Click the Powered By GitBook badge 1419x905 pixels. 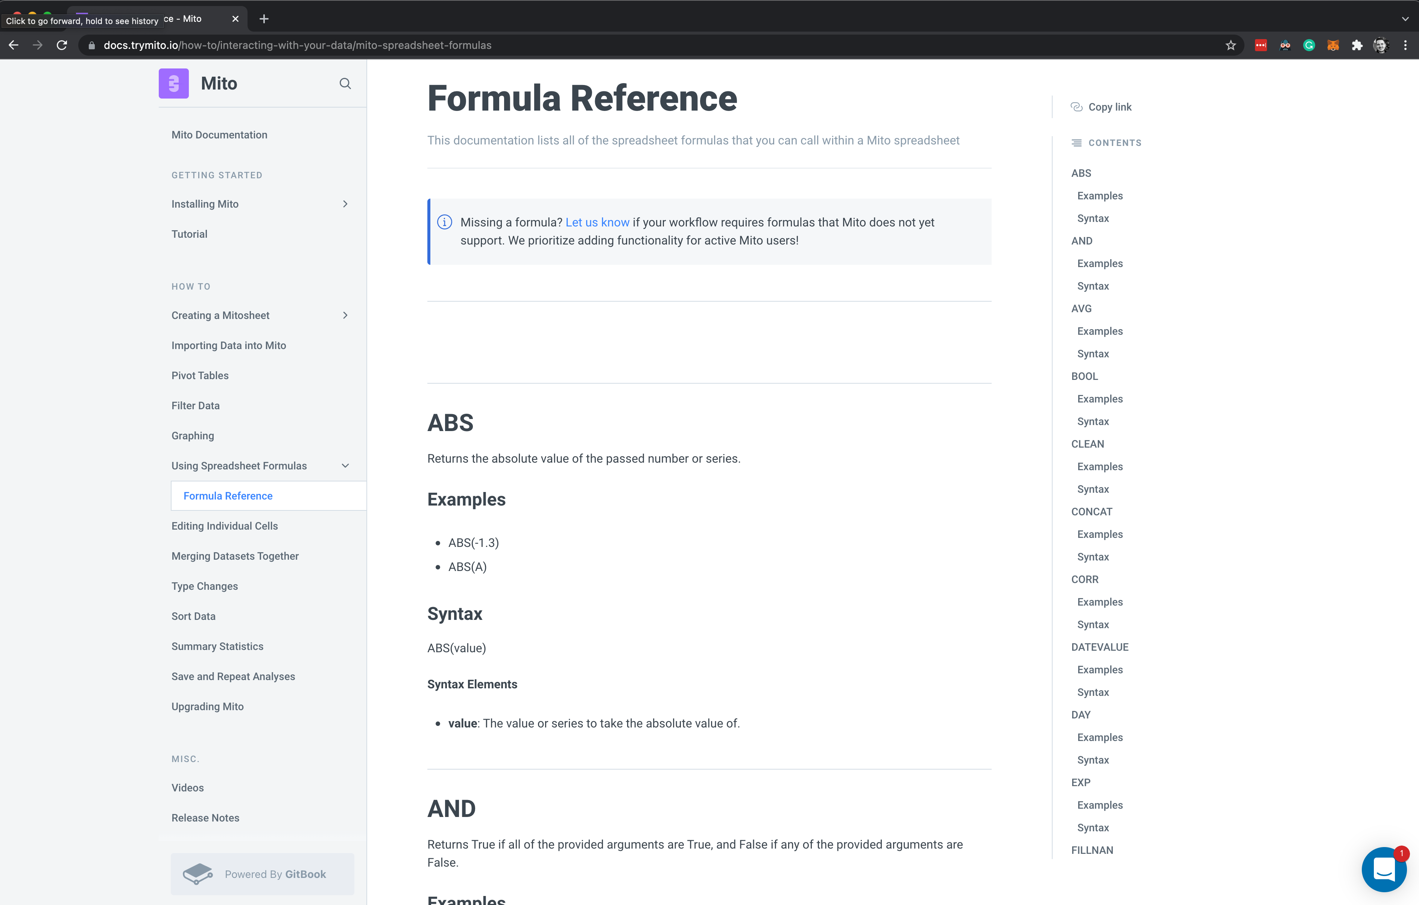(262, 874)
